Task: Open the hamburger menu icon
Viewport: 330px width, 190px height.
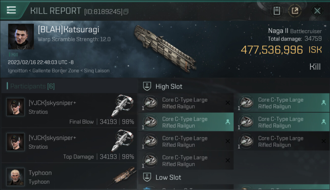Action: click(x=11, y=10)
